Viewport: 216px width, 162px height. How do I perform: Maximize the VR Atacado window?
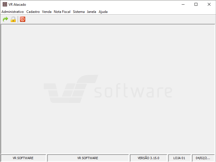point(196,4)
